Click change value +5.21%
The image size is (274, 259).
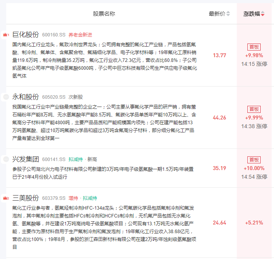coord(254,223)
